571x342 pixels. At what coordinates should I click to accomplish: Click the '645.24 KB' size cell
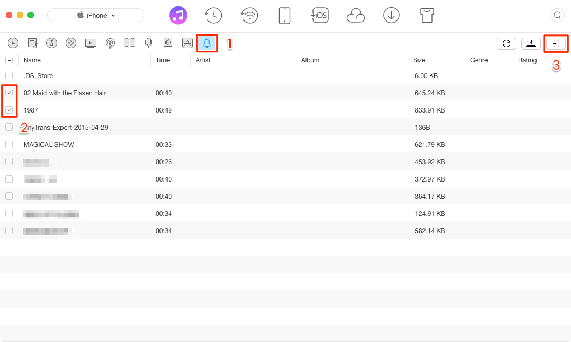(430, 93)
